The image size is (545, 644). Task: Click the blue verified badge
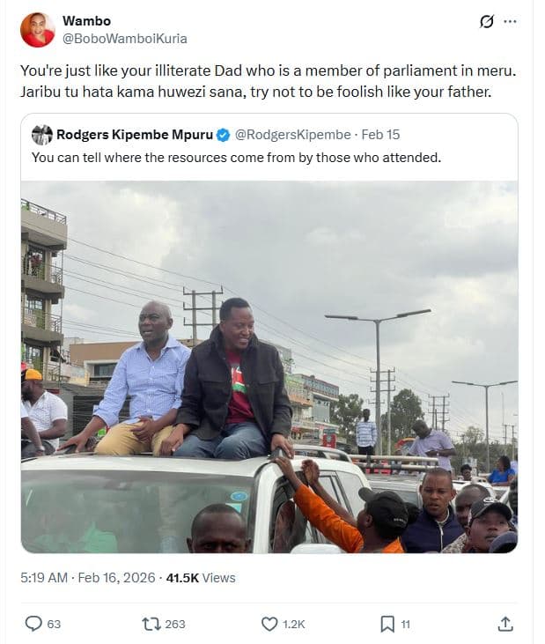223,135
